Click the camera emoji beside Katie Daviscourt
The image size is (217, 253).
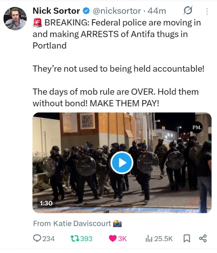point(117,224)
